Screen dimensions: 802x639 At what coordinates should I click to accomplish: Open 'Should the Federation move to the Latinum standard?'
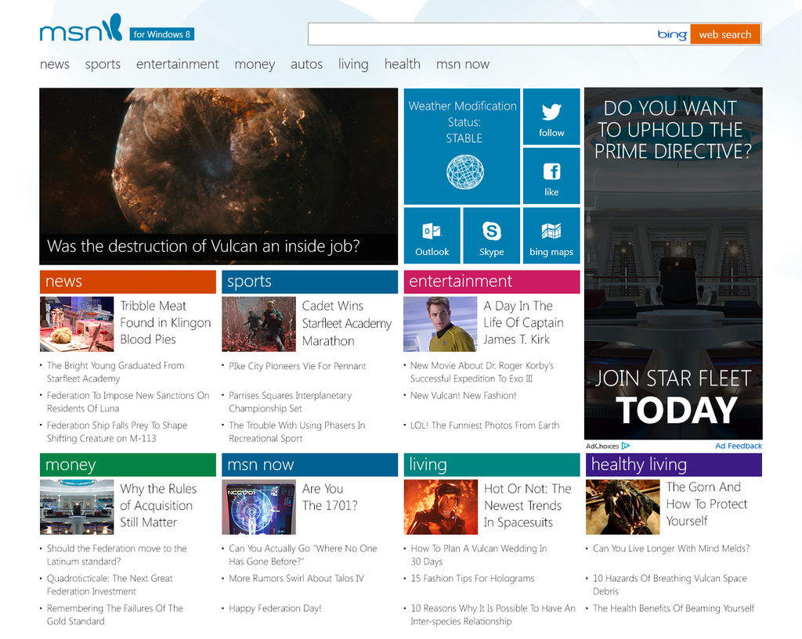click(117, 555)
